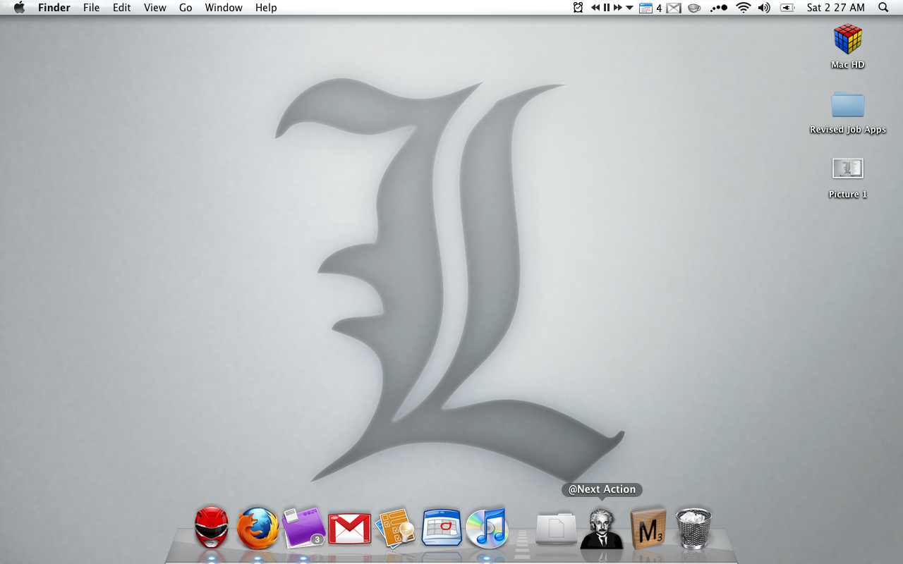Click the Sat 2 27 AM clock

point(835,8)
